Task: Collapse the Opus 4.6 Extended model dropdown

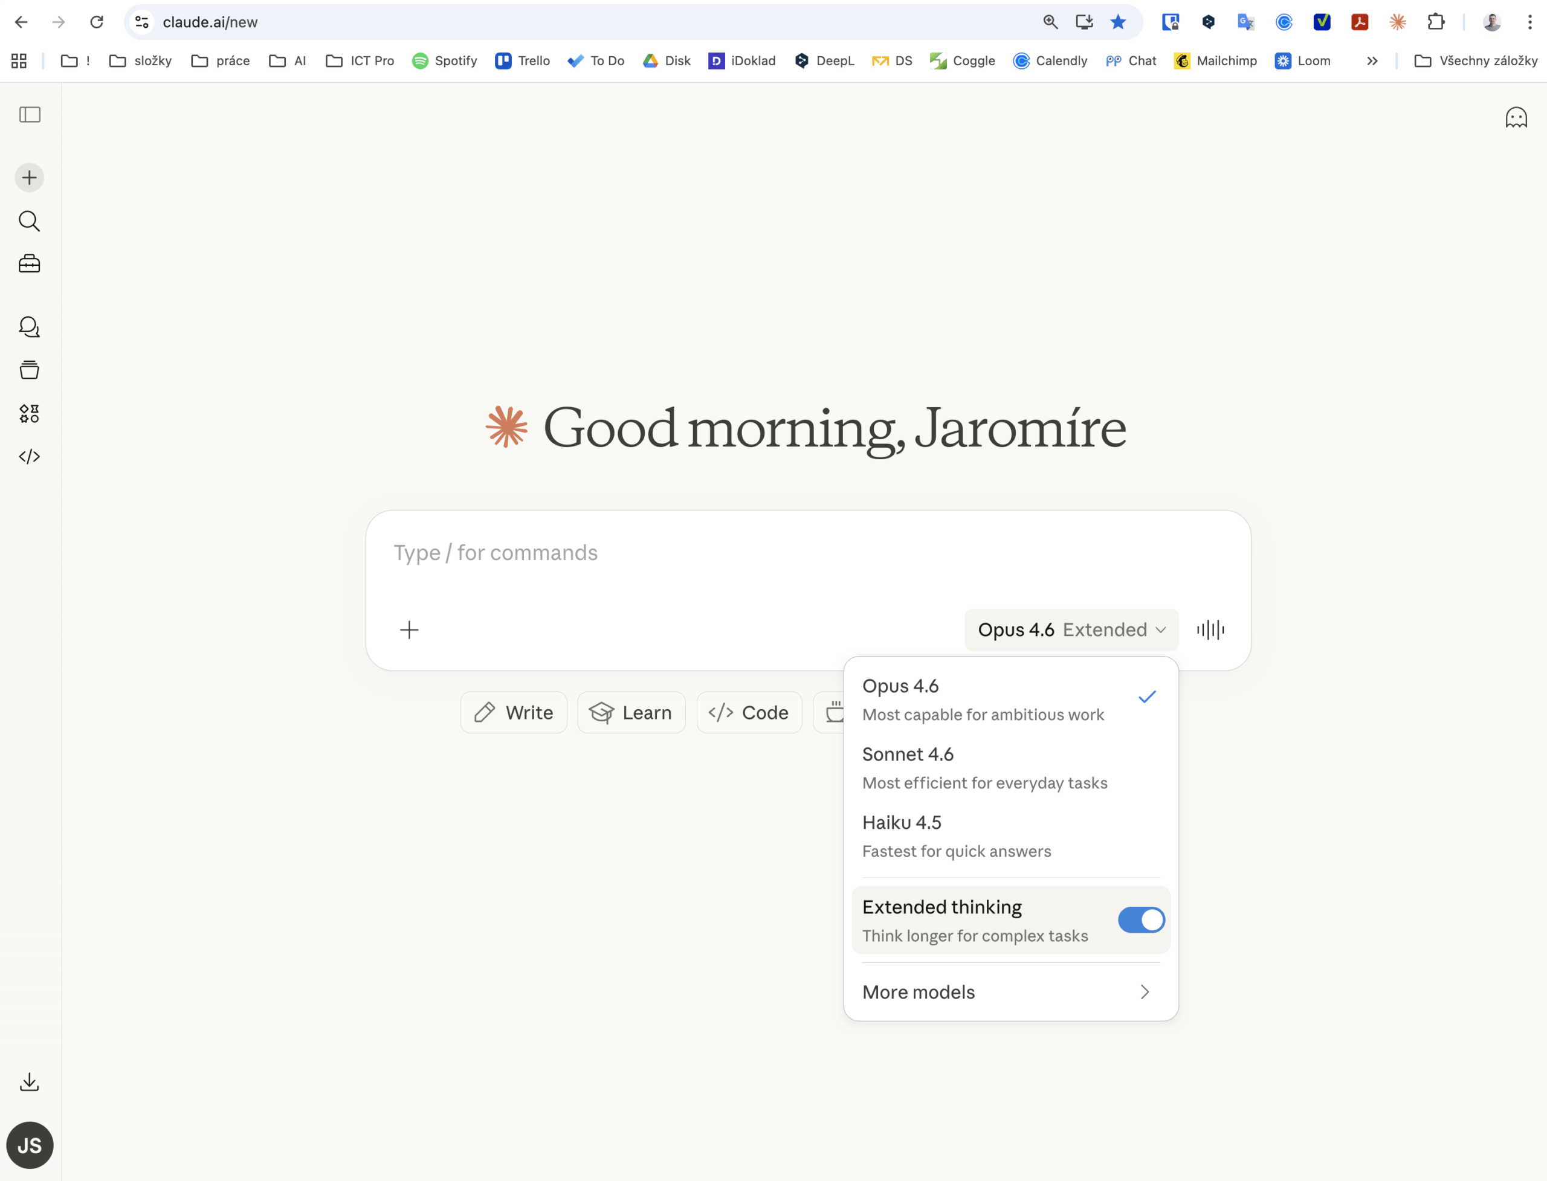Action: pyautogui.click(x=1071, y=630)
